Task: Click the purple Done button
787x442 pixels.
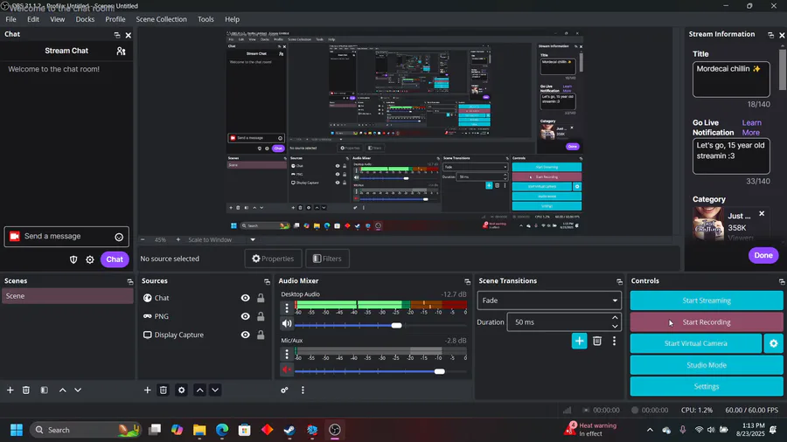Action: pos(763,255)
